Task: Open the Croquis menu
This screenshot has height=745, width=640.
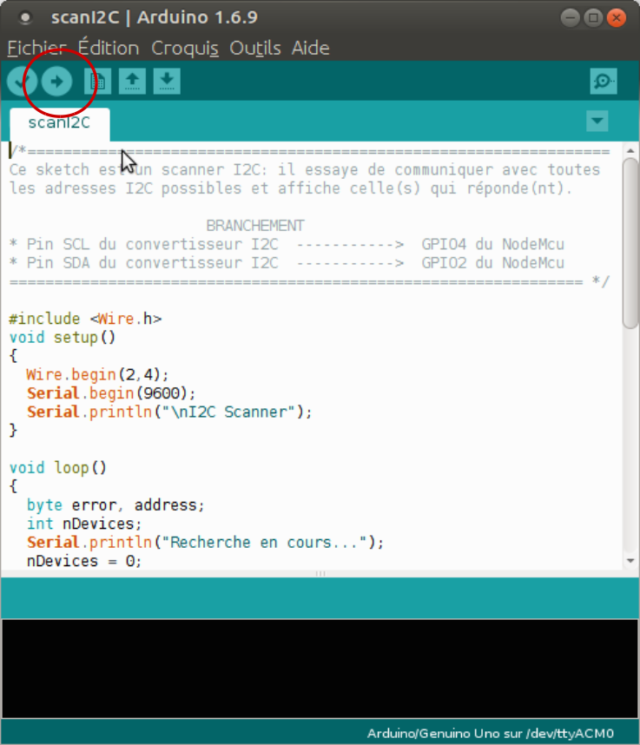Action: (x=184, y=48)
